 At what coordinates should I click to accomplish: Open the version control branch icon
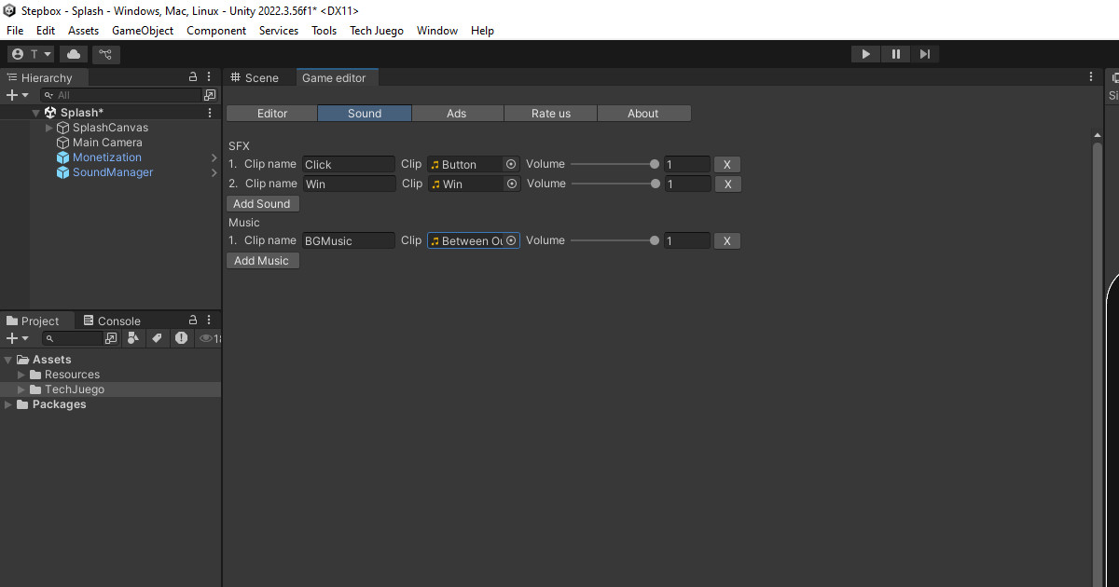[105, 54]
